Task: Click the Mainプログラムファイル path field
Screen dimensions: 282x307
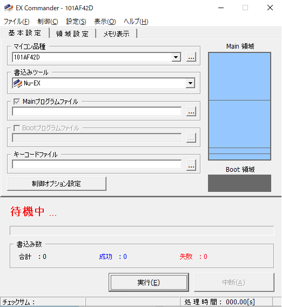Action: point(97,111)
